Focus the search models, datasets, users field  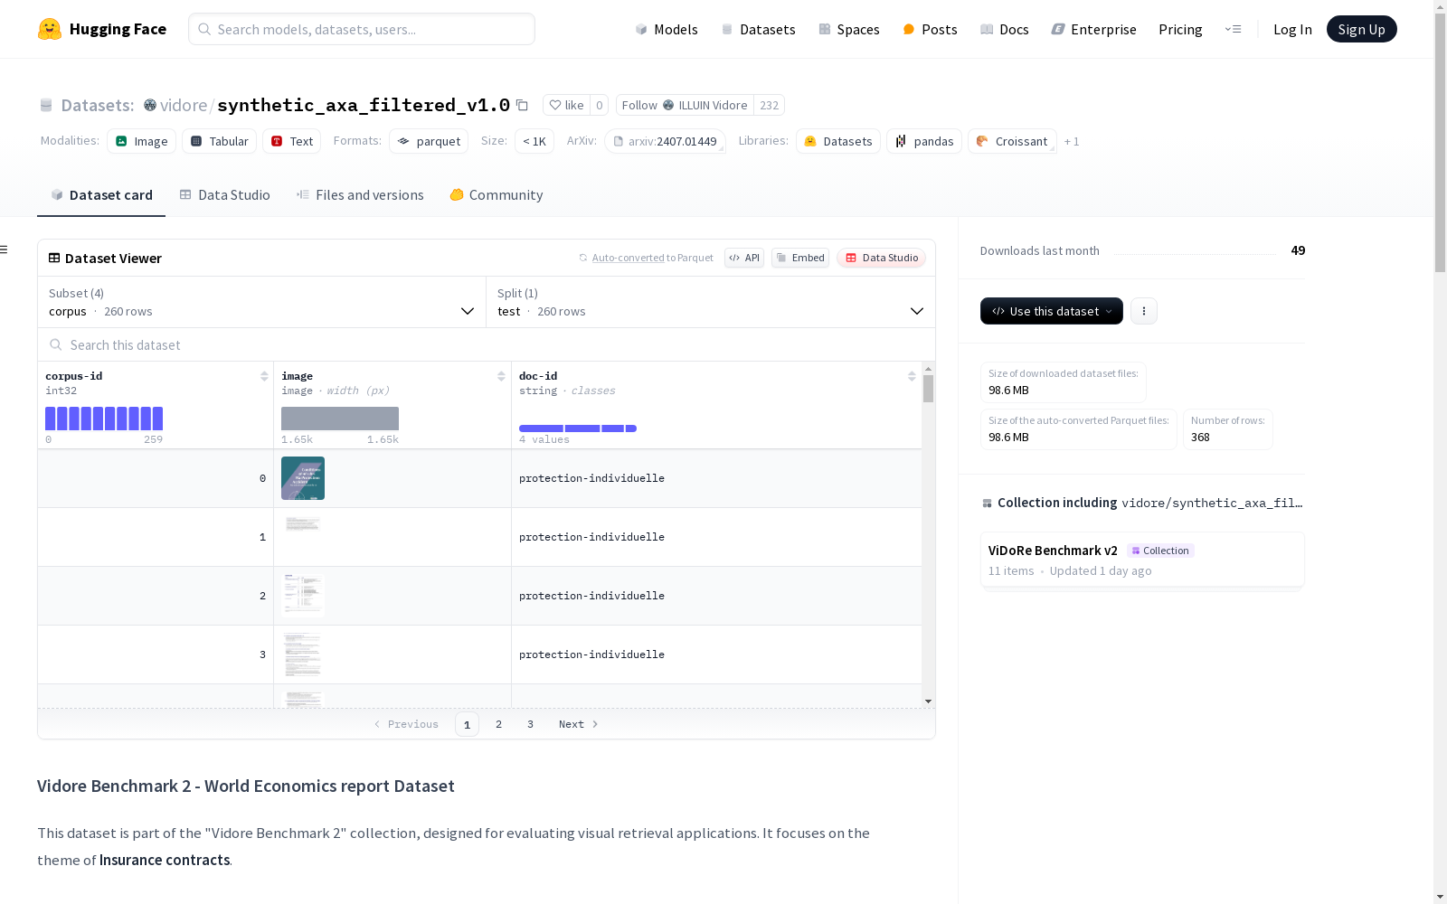point(362,29)
